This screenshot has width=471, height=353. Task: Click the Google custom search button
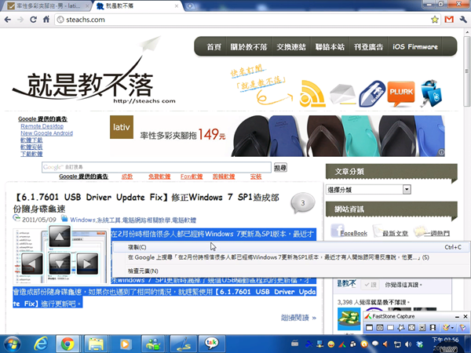280,168
